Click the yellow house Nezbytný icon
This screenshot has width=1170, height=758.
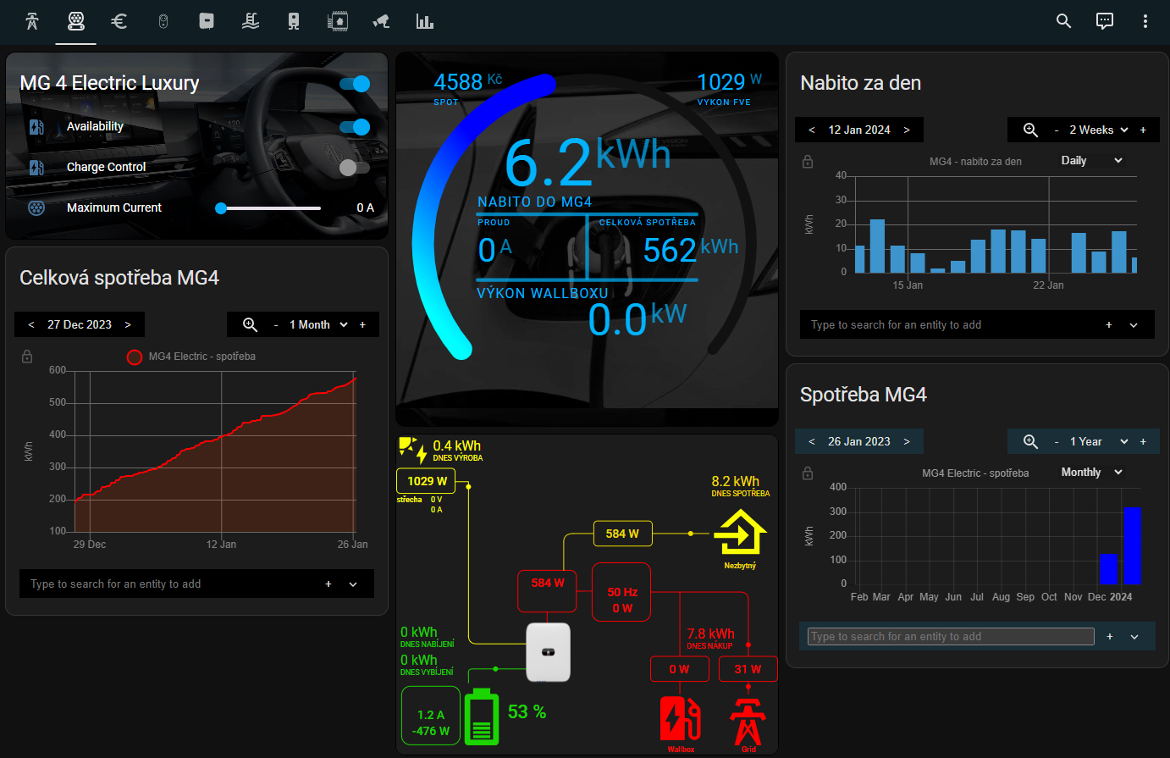click(740, 533)
